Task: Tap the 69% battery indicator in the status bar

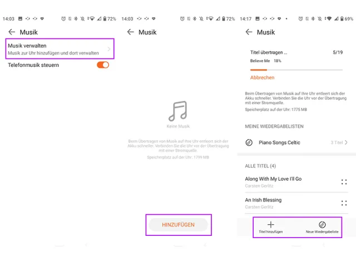Action: coord(345,19)
